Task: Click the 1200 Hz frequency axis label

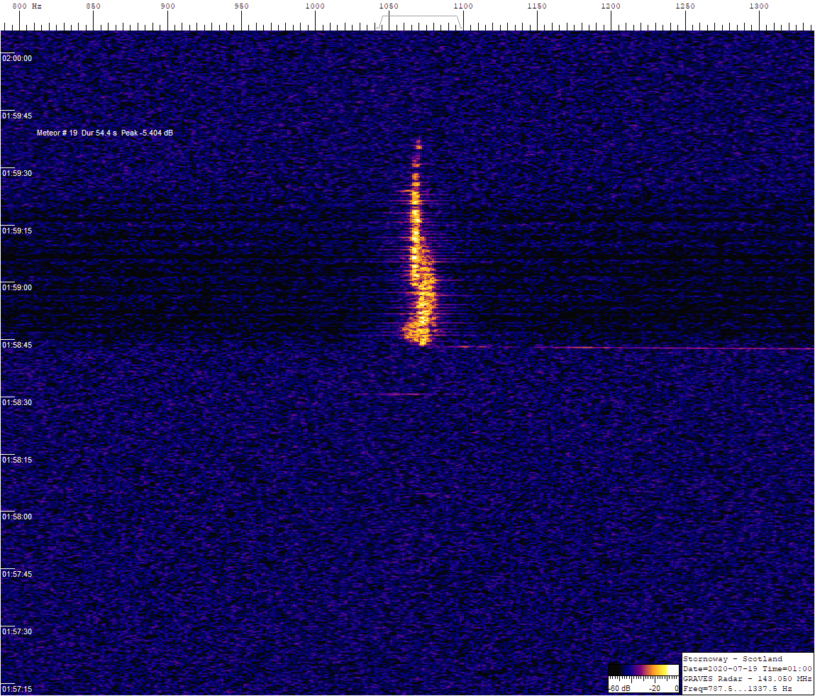Action: pyautogui.click(x=611, y=6)
